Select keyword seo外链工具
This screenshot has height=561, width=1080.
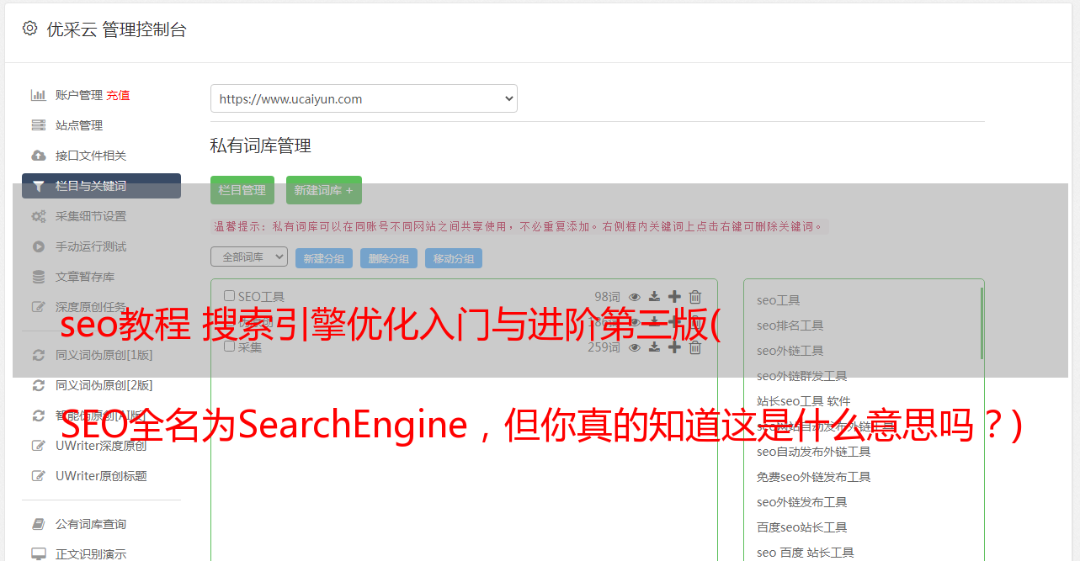point(790,351)
